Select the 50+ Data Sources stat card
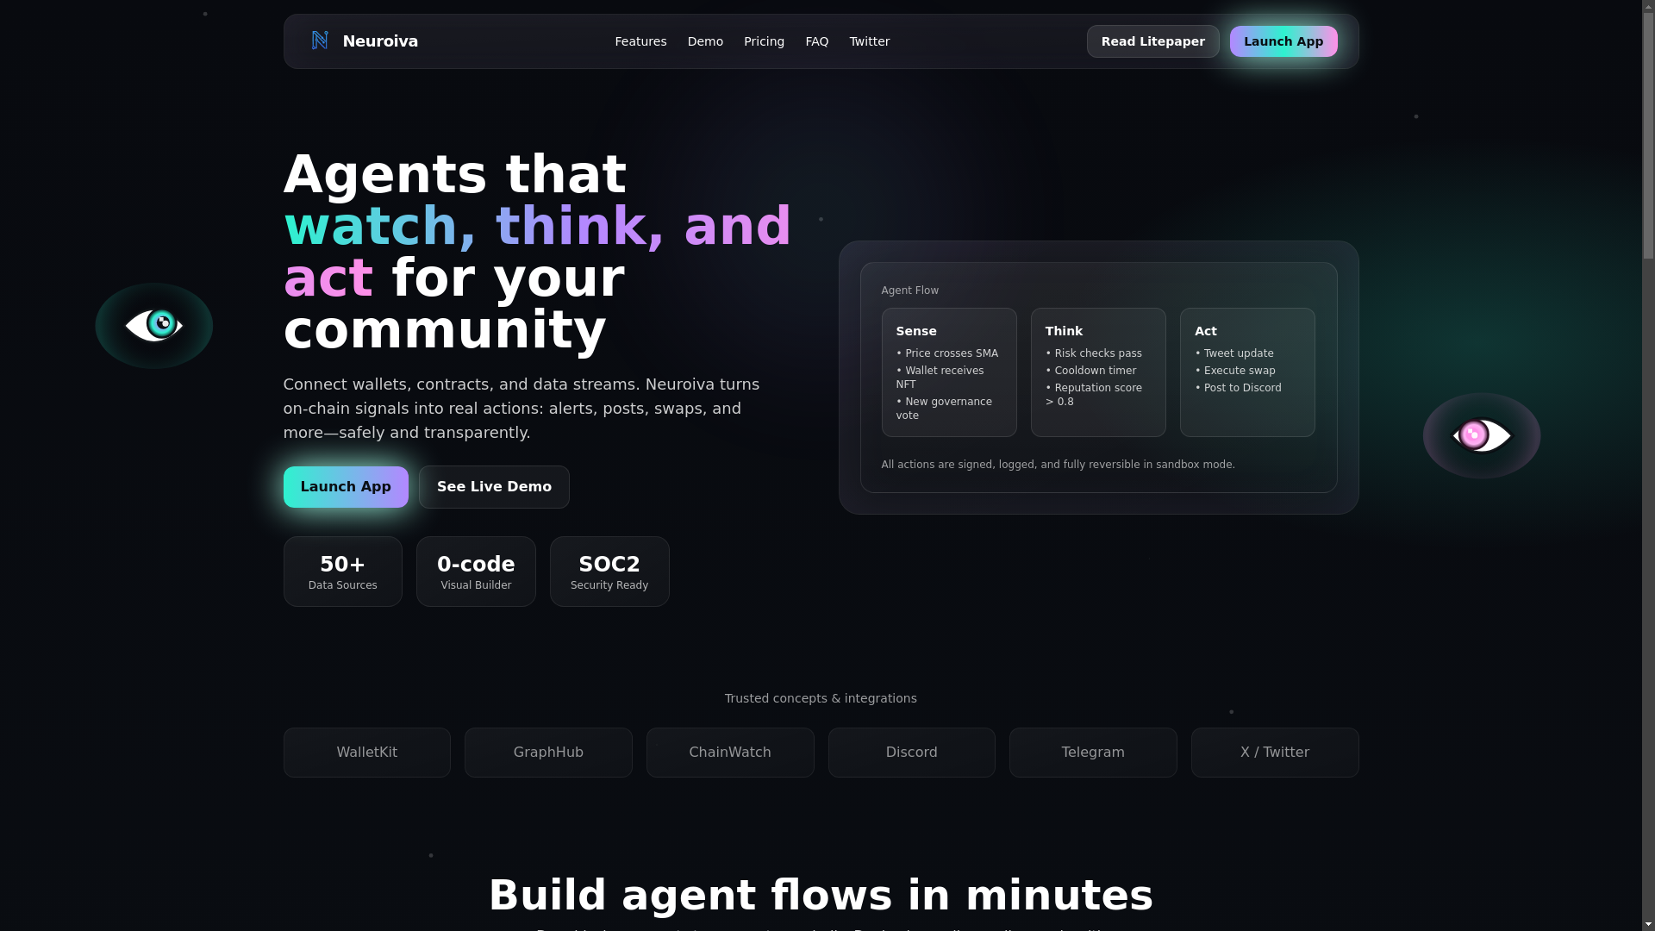Viewport: 1655px width, 931px height. pos(343,572)
